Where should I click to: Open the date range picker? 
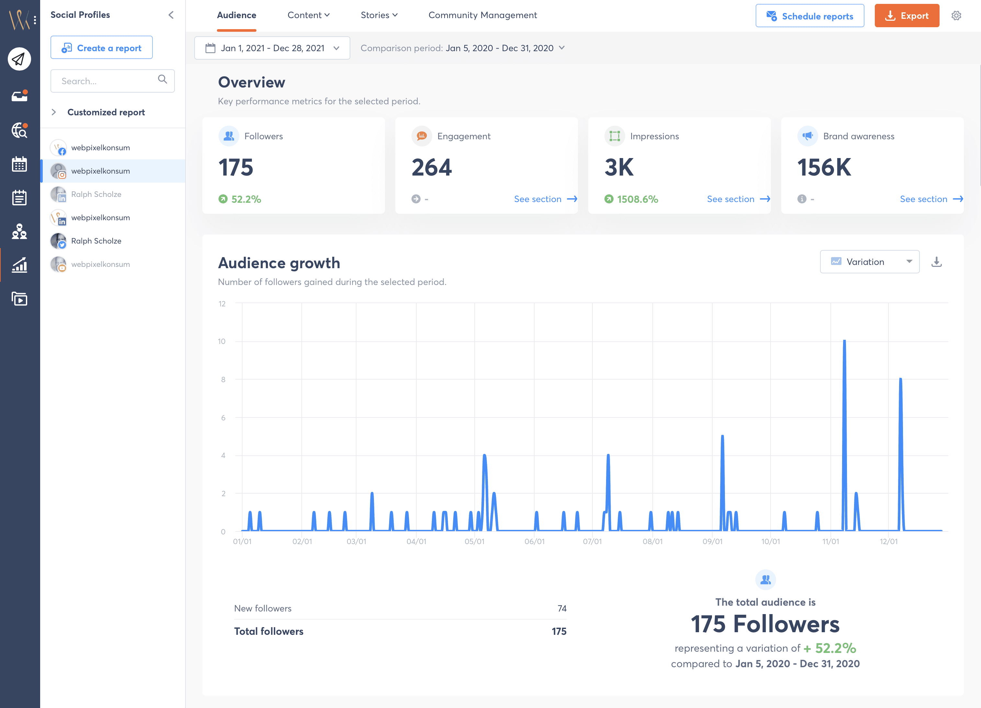[x=272, y=48]
